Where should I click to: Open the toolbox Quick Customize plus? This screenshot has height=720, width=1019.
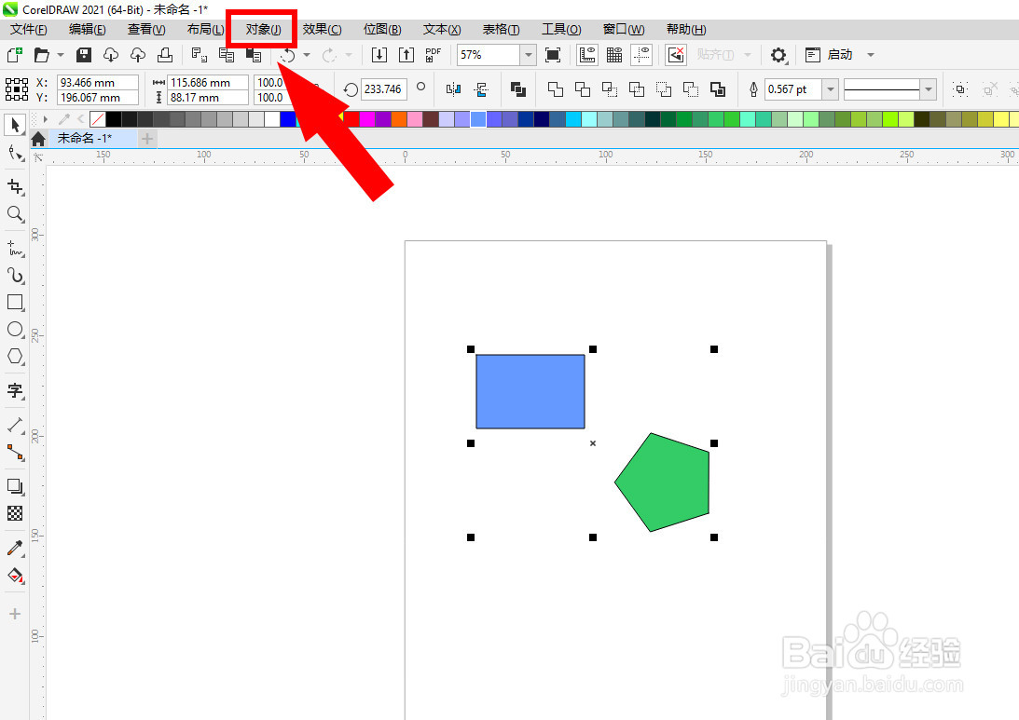15,614
